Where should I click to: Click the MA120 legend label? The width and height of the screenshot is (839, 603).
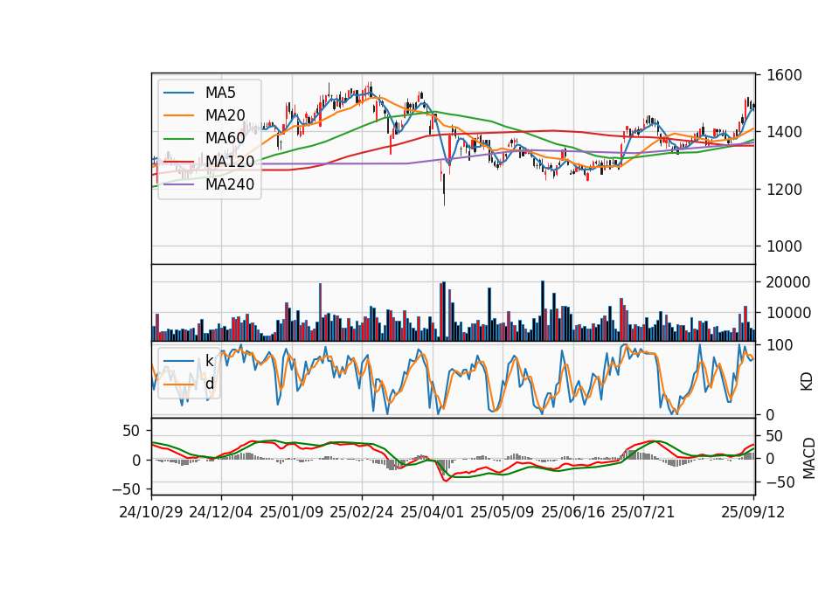230,161
